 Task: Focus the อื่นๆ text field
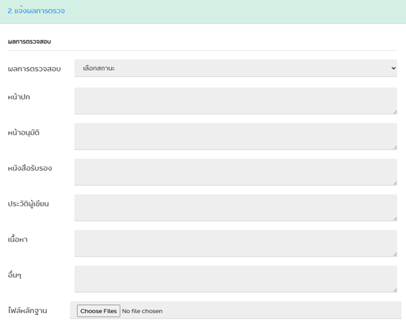pos(235,279)
